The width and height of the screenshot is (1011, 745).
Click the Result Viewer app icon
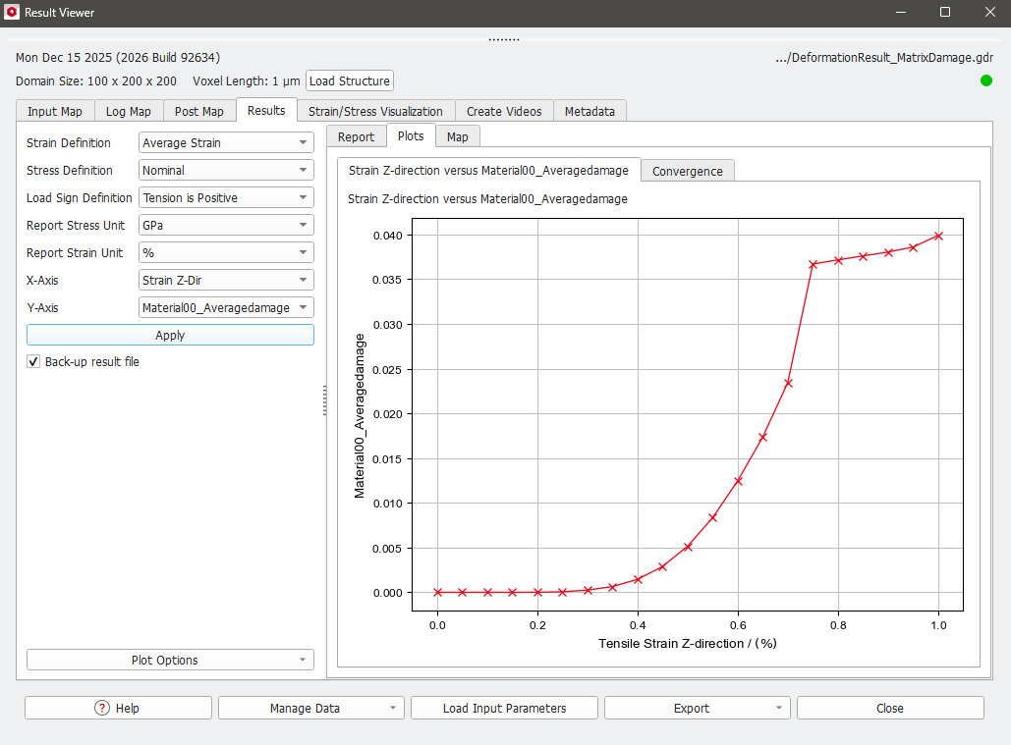point(12,12)
